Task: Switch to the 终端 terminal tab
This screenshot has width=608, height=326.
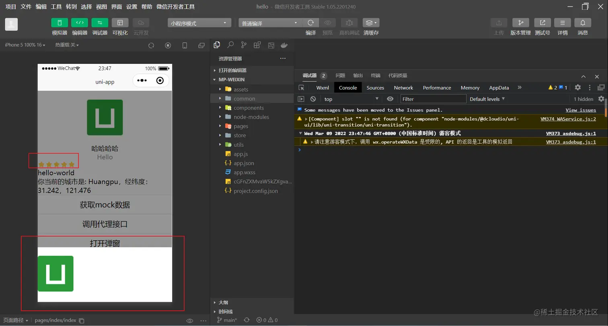Action: 376,76
